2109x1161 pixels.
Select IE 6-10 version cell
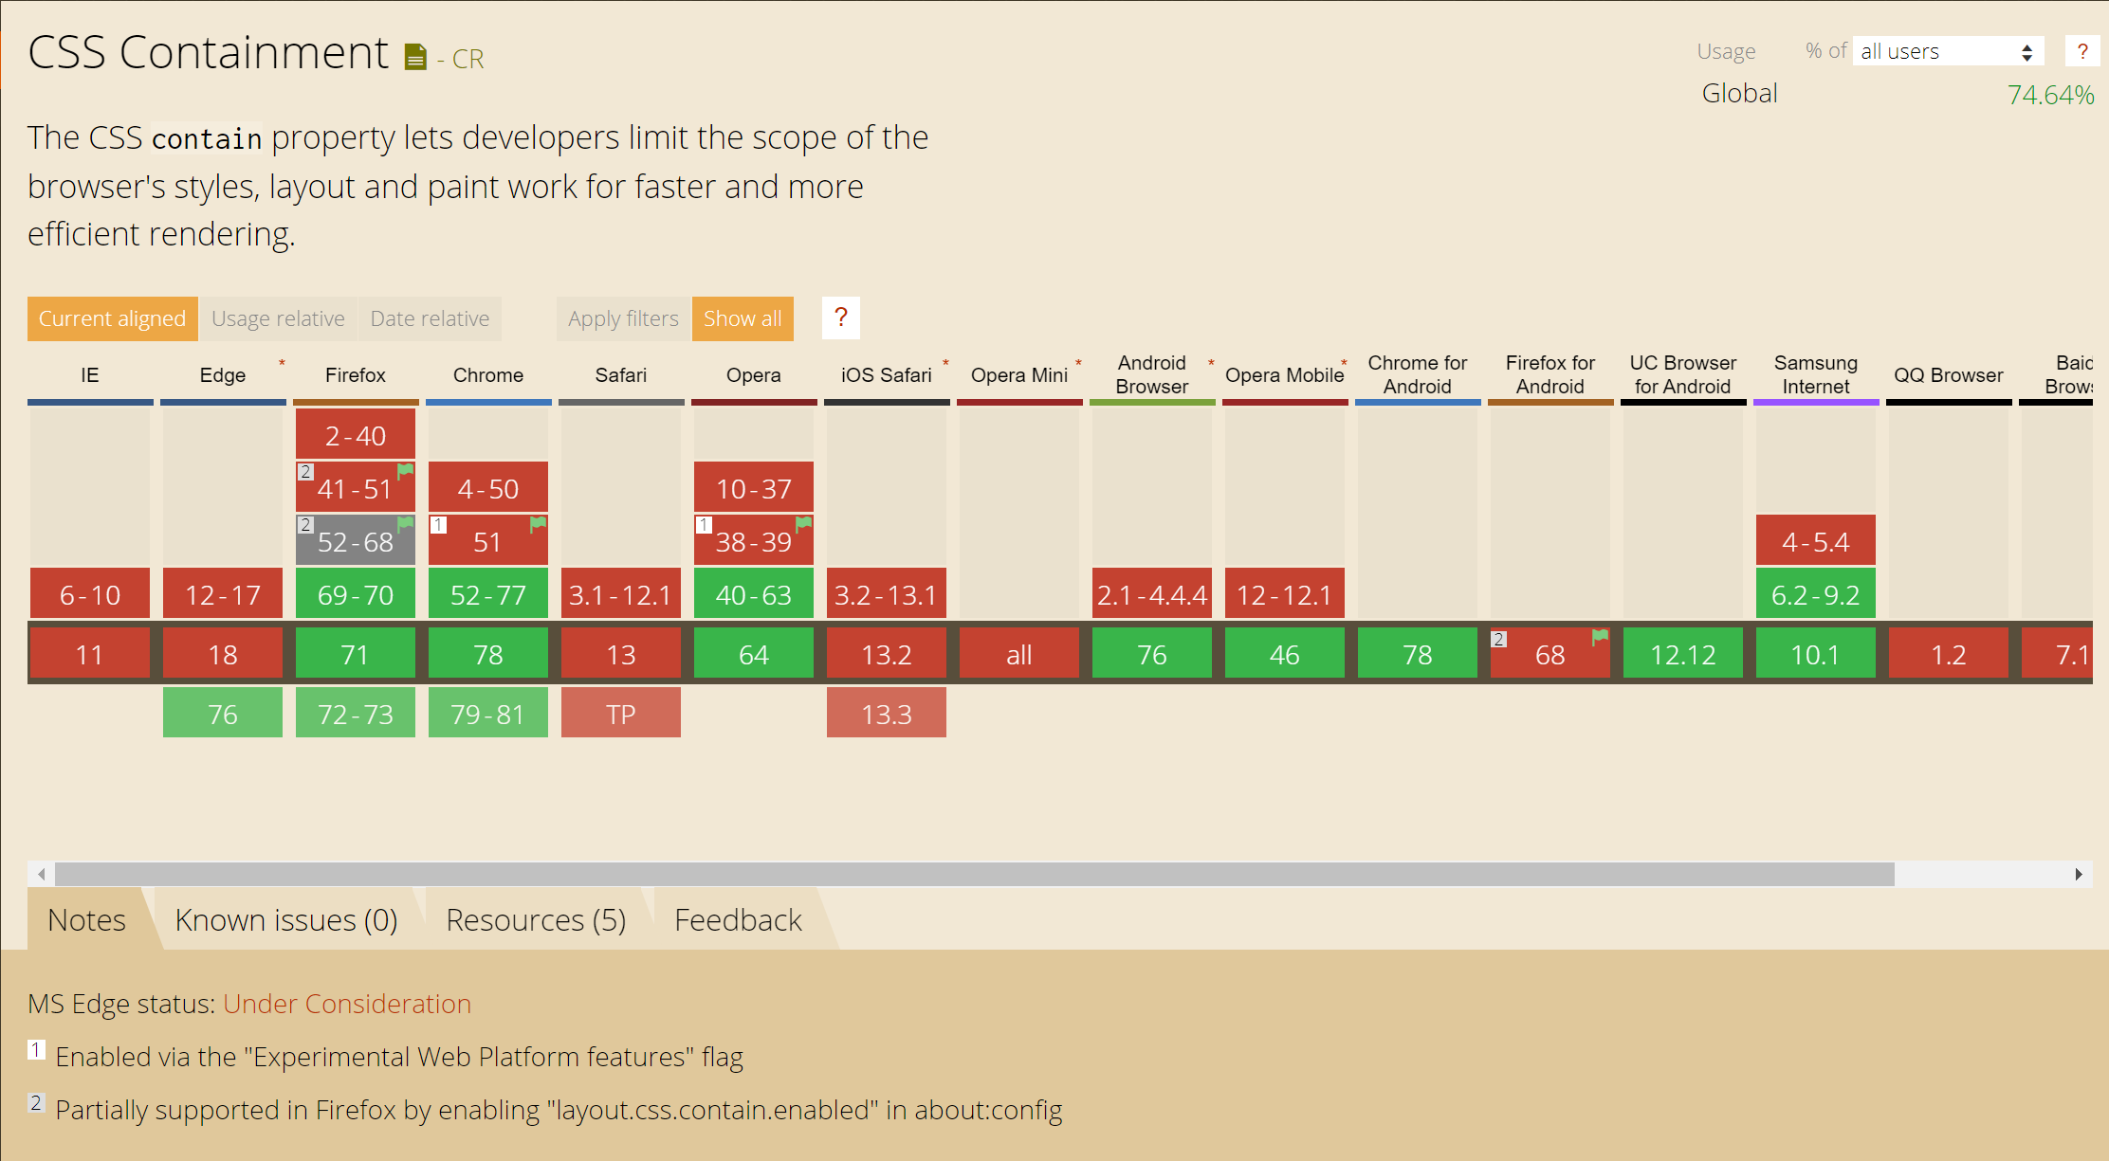[90, 594]
